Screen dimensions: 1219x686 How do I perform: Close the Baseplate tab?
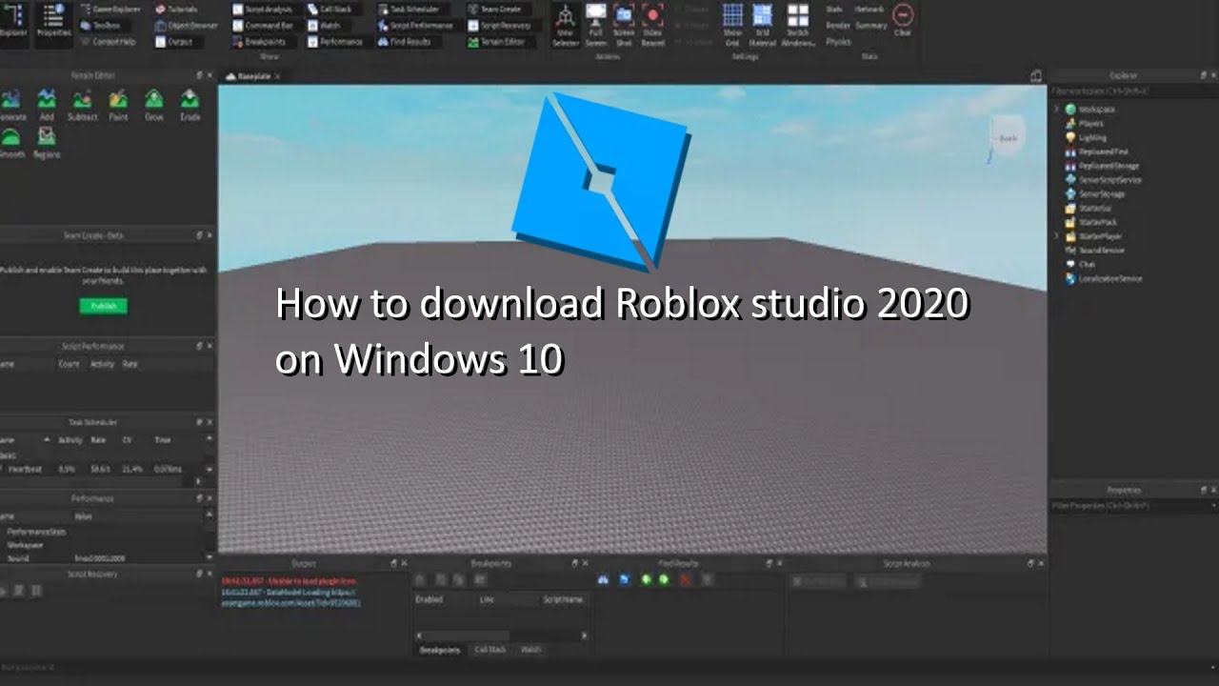coord(278,75)
